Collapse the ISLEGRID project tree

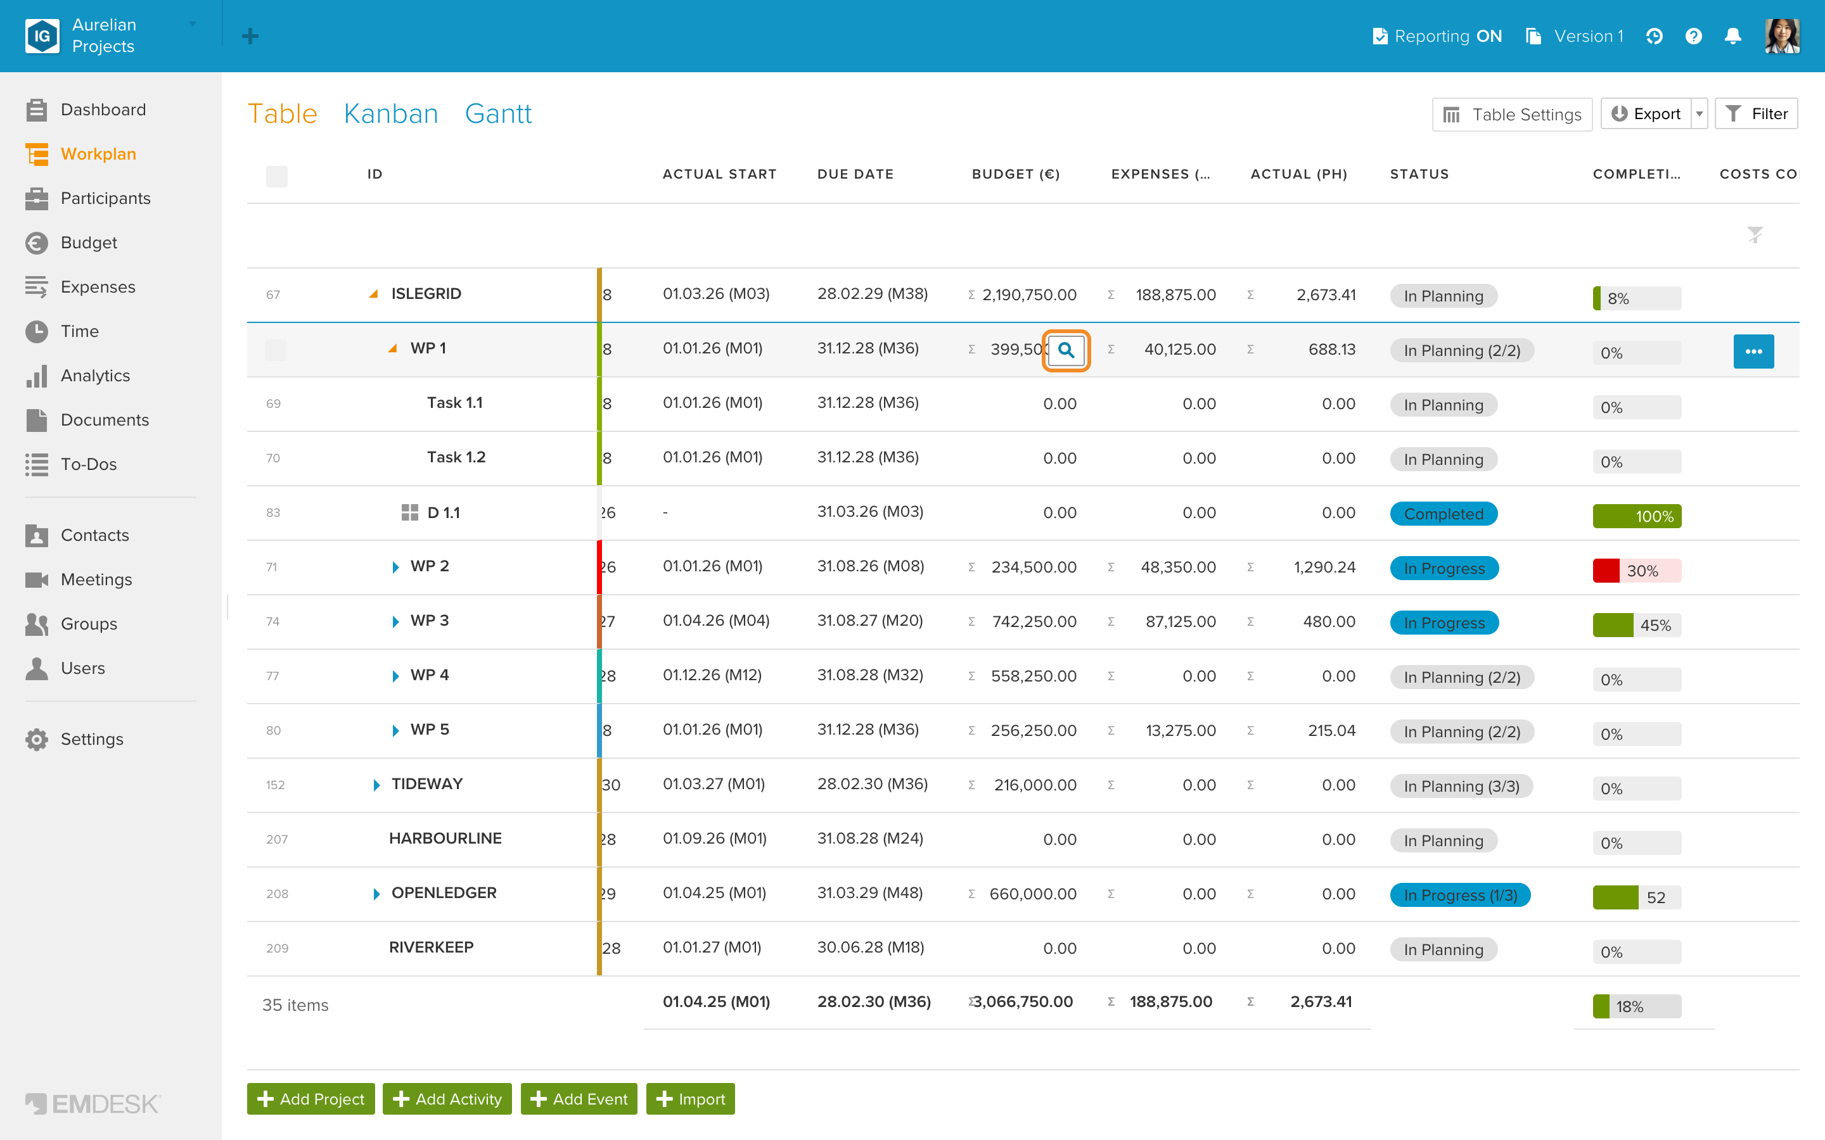click(x=373, y=294)
